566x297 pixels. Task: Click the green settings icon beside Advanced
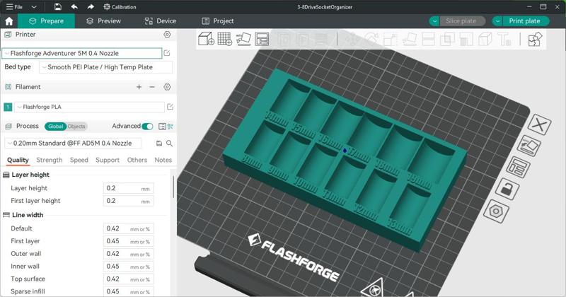[x=171, y=127]
